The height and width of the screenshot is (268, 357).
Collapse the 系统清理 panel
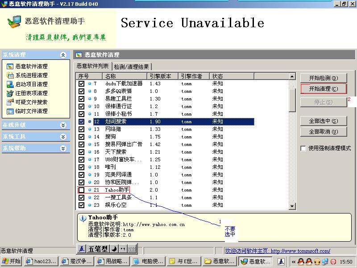point(63,55)
